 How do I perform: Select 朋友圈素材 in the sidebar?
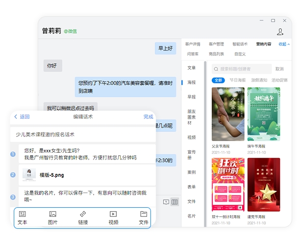pyautogui.click(x=192, y=117)
